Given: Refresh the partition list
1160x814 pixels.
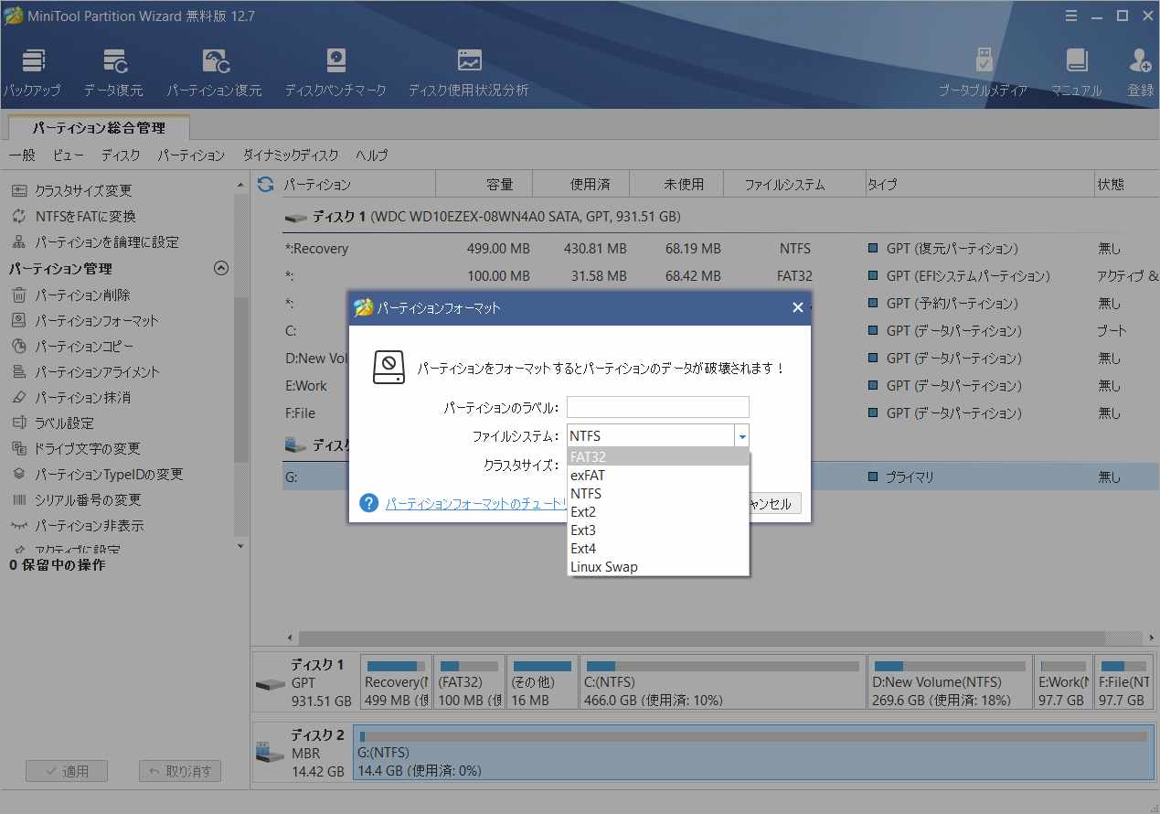Looking at the screenshot, I should pyautogui.click(x=265, y=185).
